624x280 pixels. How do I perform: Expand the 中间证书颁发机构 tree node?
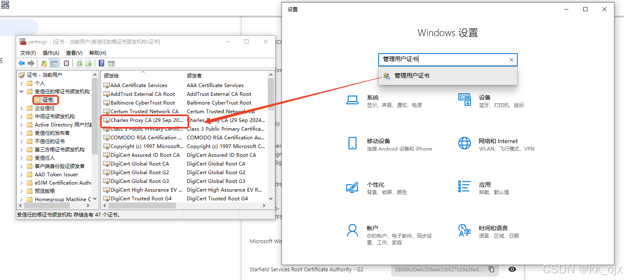point(22,116)
